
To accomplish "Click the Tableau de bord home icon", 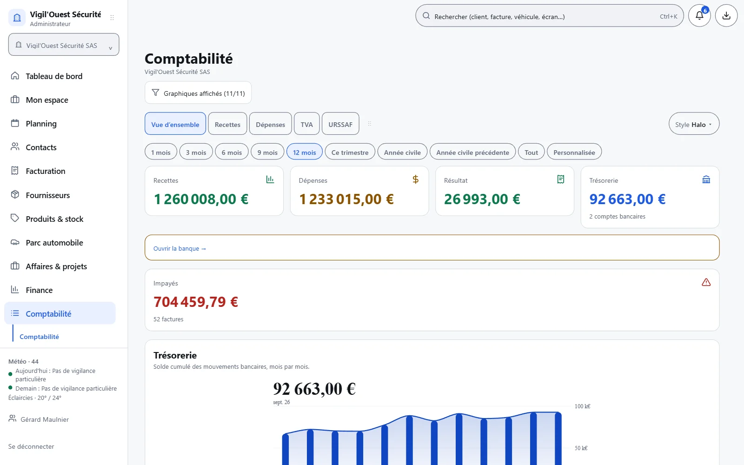I will [x=15, y=76].
